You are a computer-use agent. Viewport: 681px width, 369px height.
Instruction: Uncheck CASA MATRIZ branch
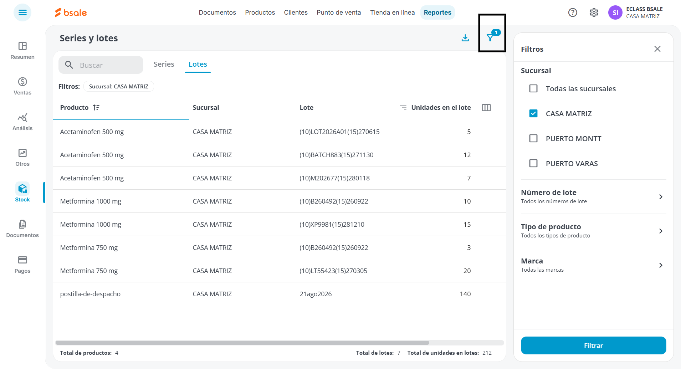[x=533, y=113]
